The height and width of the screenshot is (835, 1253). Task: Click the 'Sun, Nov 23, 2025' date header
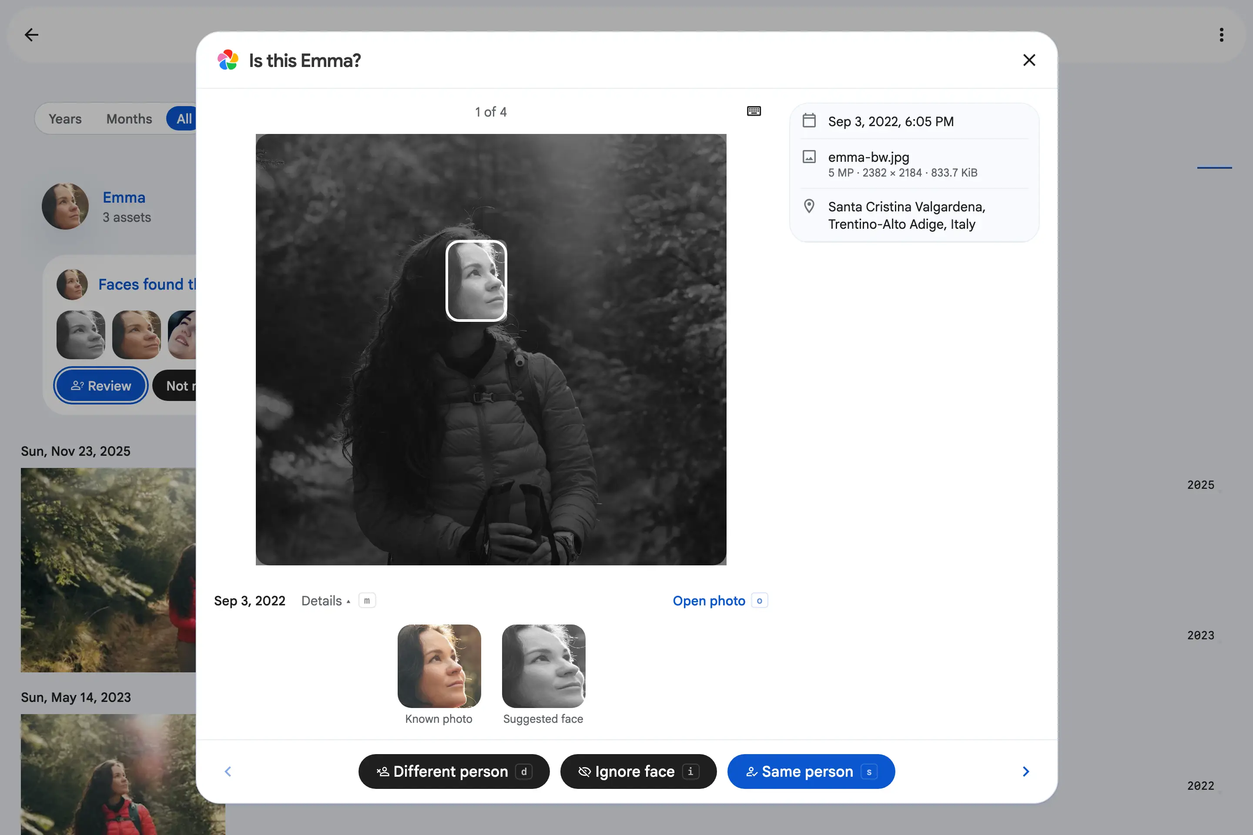(76, 451)
